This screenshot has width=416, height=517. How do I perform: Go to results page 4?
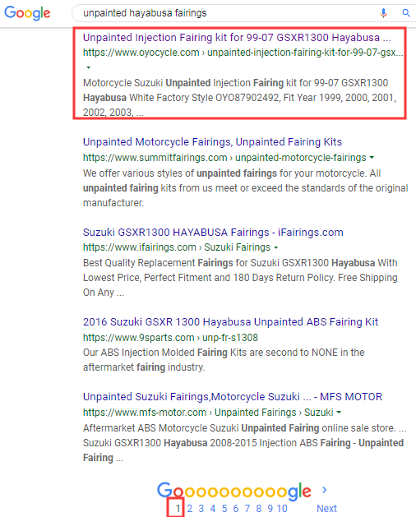click(213, 509)
